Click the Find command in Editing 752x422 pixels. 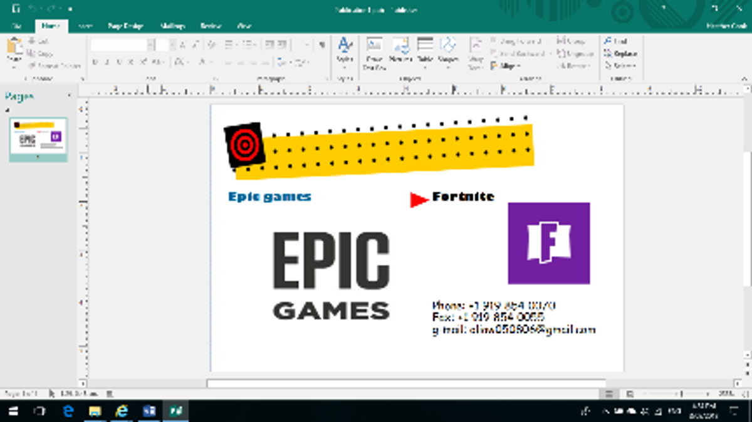[616, 41]
